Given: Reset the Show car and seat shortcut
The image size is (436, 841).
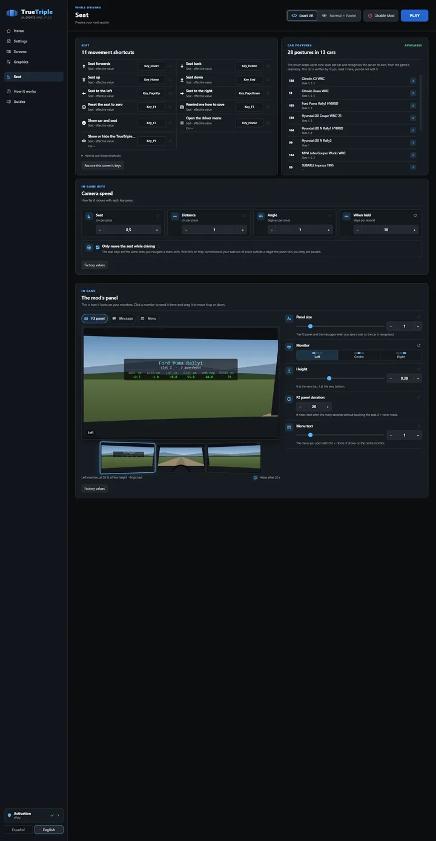Looking at the screenshot, I should click(x=170, y=123).
